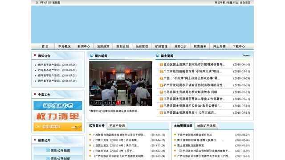This screenshot has height=160, width=285.
Task: Switch to the 不动产登记 tab
Action: [x=117, y=126]
